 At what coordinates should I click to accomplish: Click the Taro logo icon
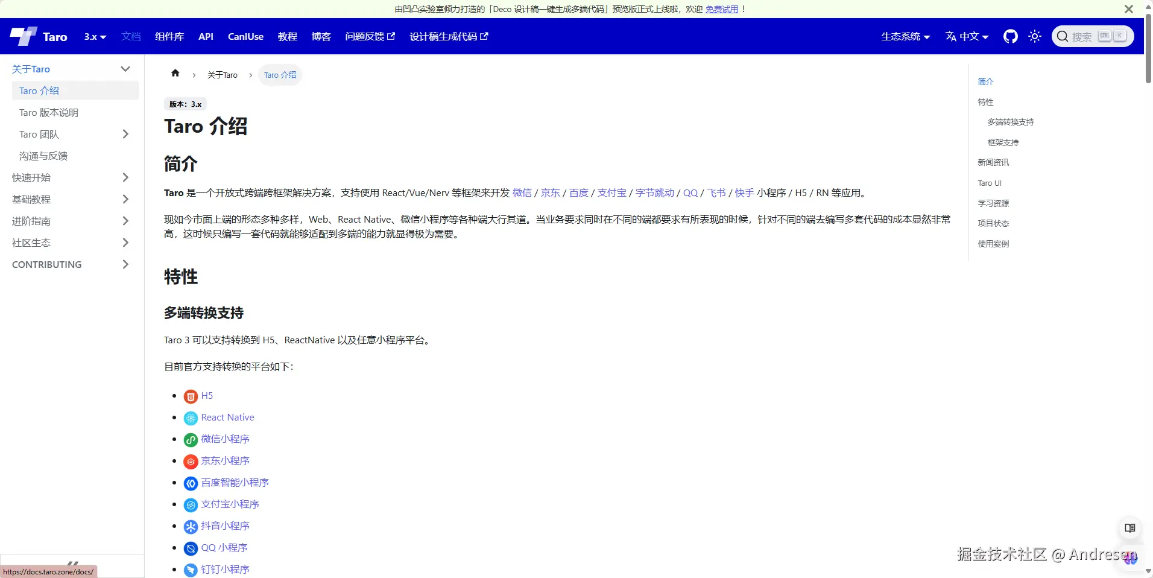(23, 36)
